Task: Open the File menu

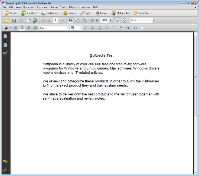Action: click(x=5, y=7)
